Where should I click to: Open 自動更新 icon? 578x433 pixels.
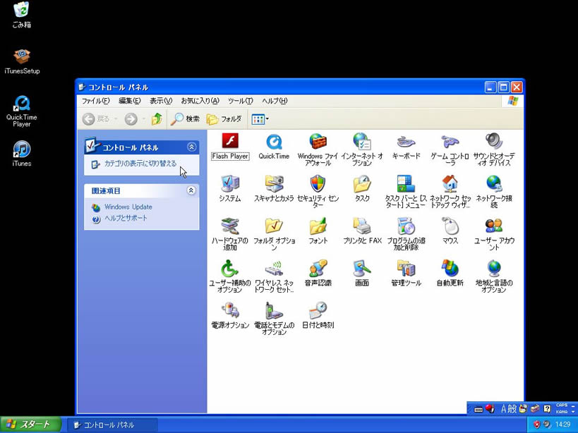pyautogui.click(x=450, y=273)
